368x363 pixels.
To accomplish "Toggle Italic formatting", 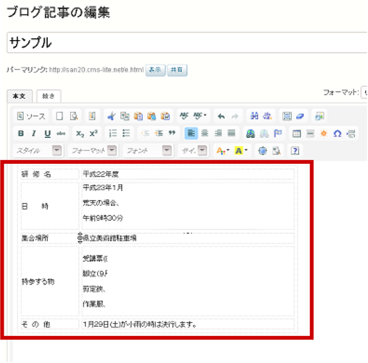I will [34, 133].
